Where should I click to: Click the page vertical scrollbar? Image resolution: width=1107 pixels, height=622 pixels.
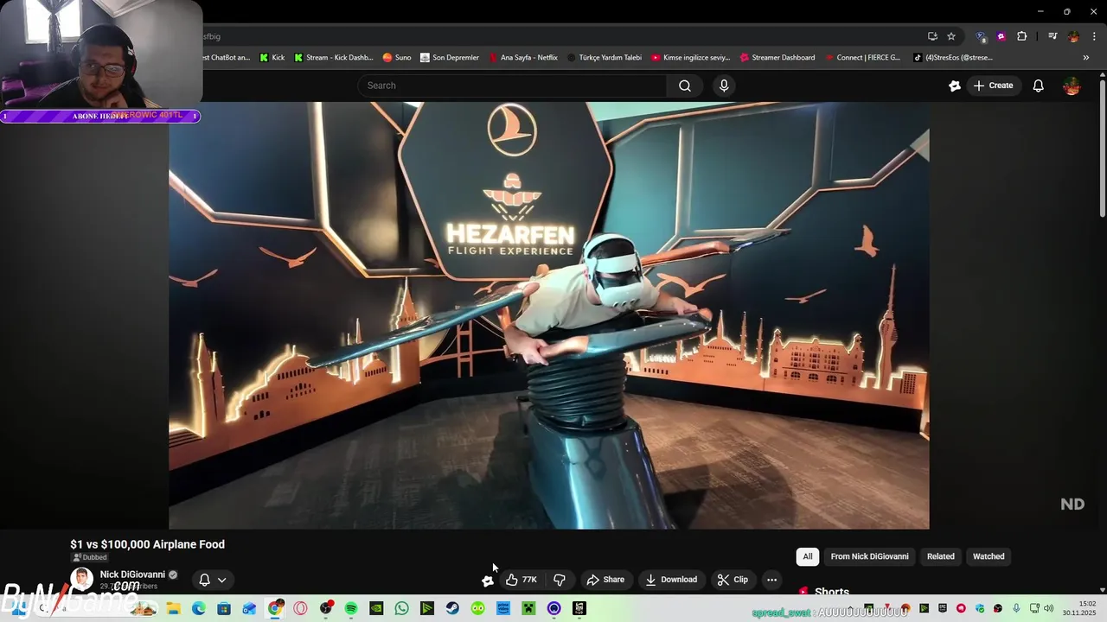coord(1103,147)
